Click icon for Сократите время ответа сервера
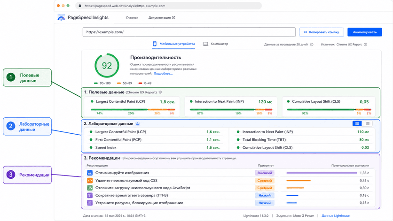393x221 pixels. [x=90, y=195]
